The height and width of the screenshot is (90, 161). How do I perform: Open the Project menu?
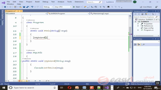pyautogui.click(x=29, y=2)
